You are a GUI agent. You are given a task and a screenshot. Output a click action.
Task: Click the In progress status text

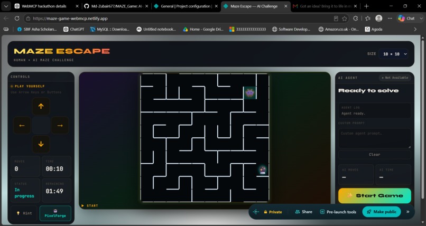[24, 193]
